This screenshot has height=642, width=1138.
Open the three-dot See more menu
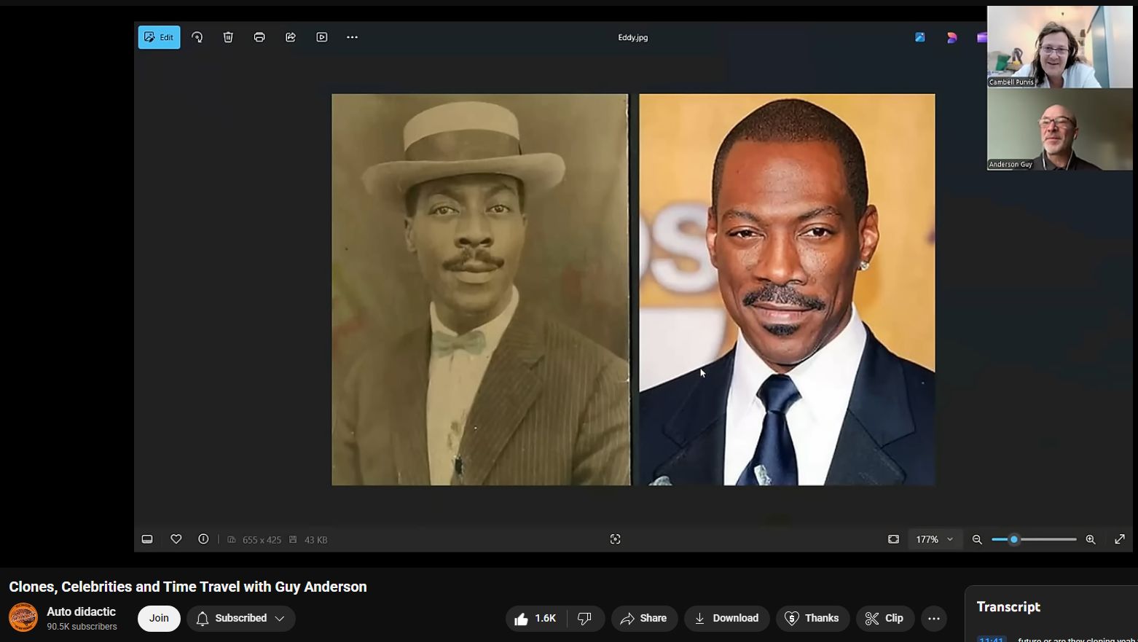tap(353, 37)
